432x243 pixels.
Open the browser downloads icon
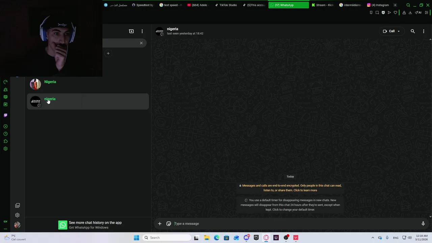[410, 12]
